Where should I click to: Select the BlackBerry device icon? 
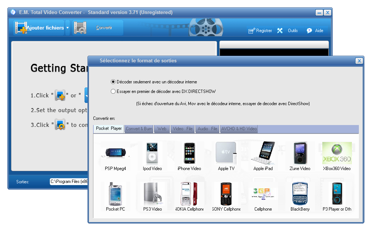pyautogui.click(x=300, y=194)
